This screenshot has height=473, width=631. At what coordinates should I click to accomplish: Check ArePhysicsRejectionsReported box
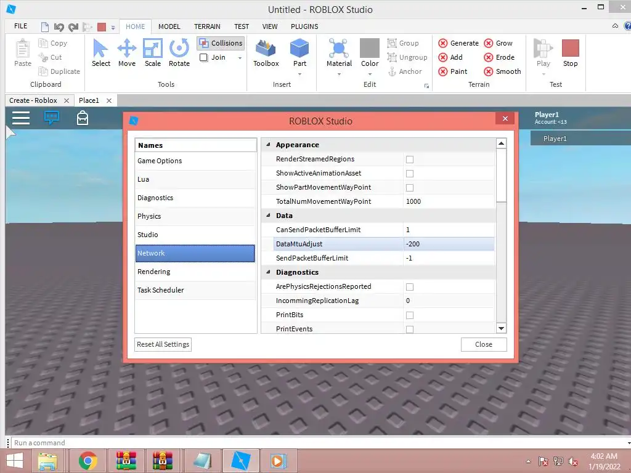[x=410, y=287]
